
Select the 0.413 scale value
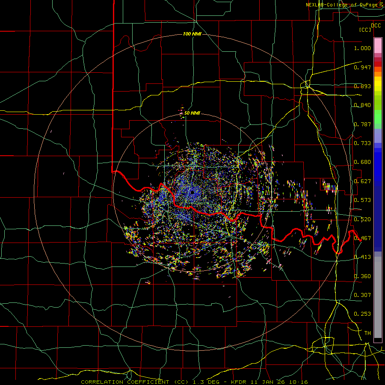362,257
